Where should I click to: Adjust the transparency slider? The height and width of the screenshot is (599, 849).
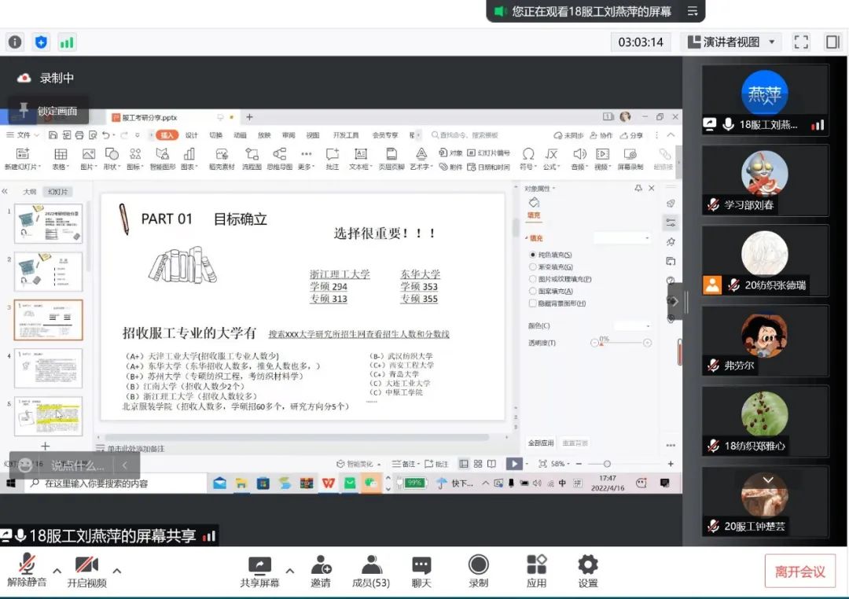[620, 343]
